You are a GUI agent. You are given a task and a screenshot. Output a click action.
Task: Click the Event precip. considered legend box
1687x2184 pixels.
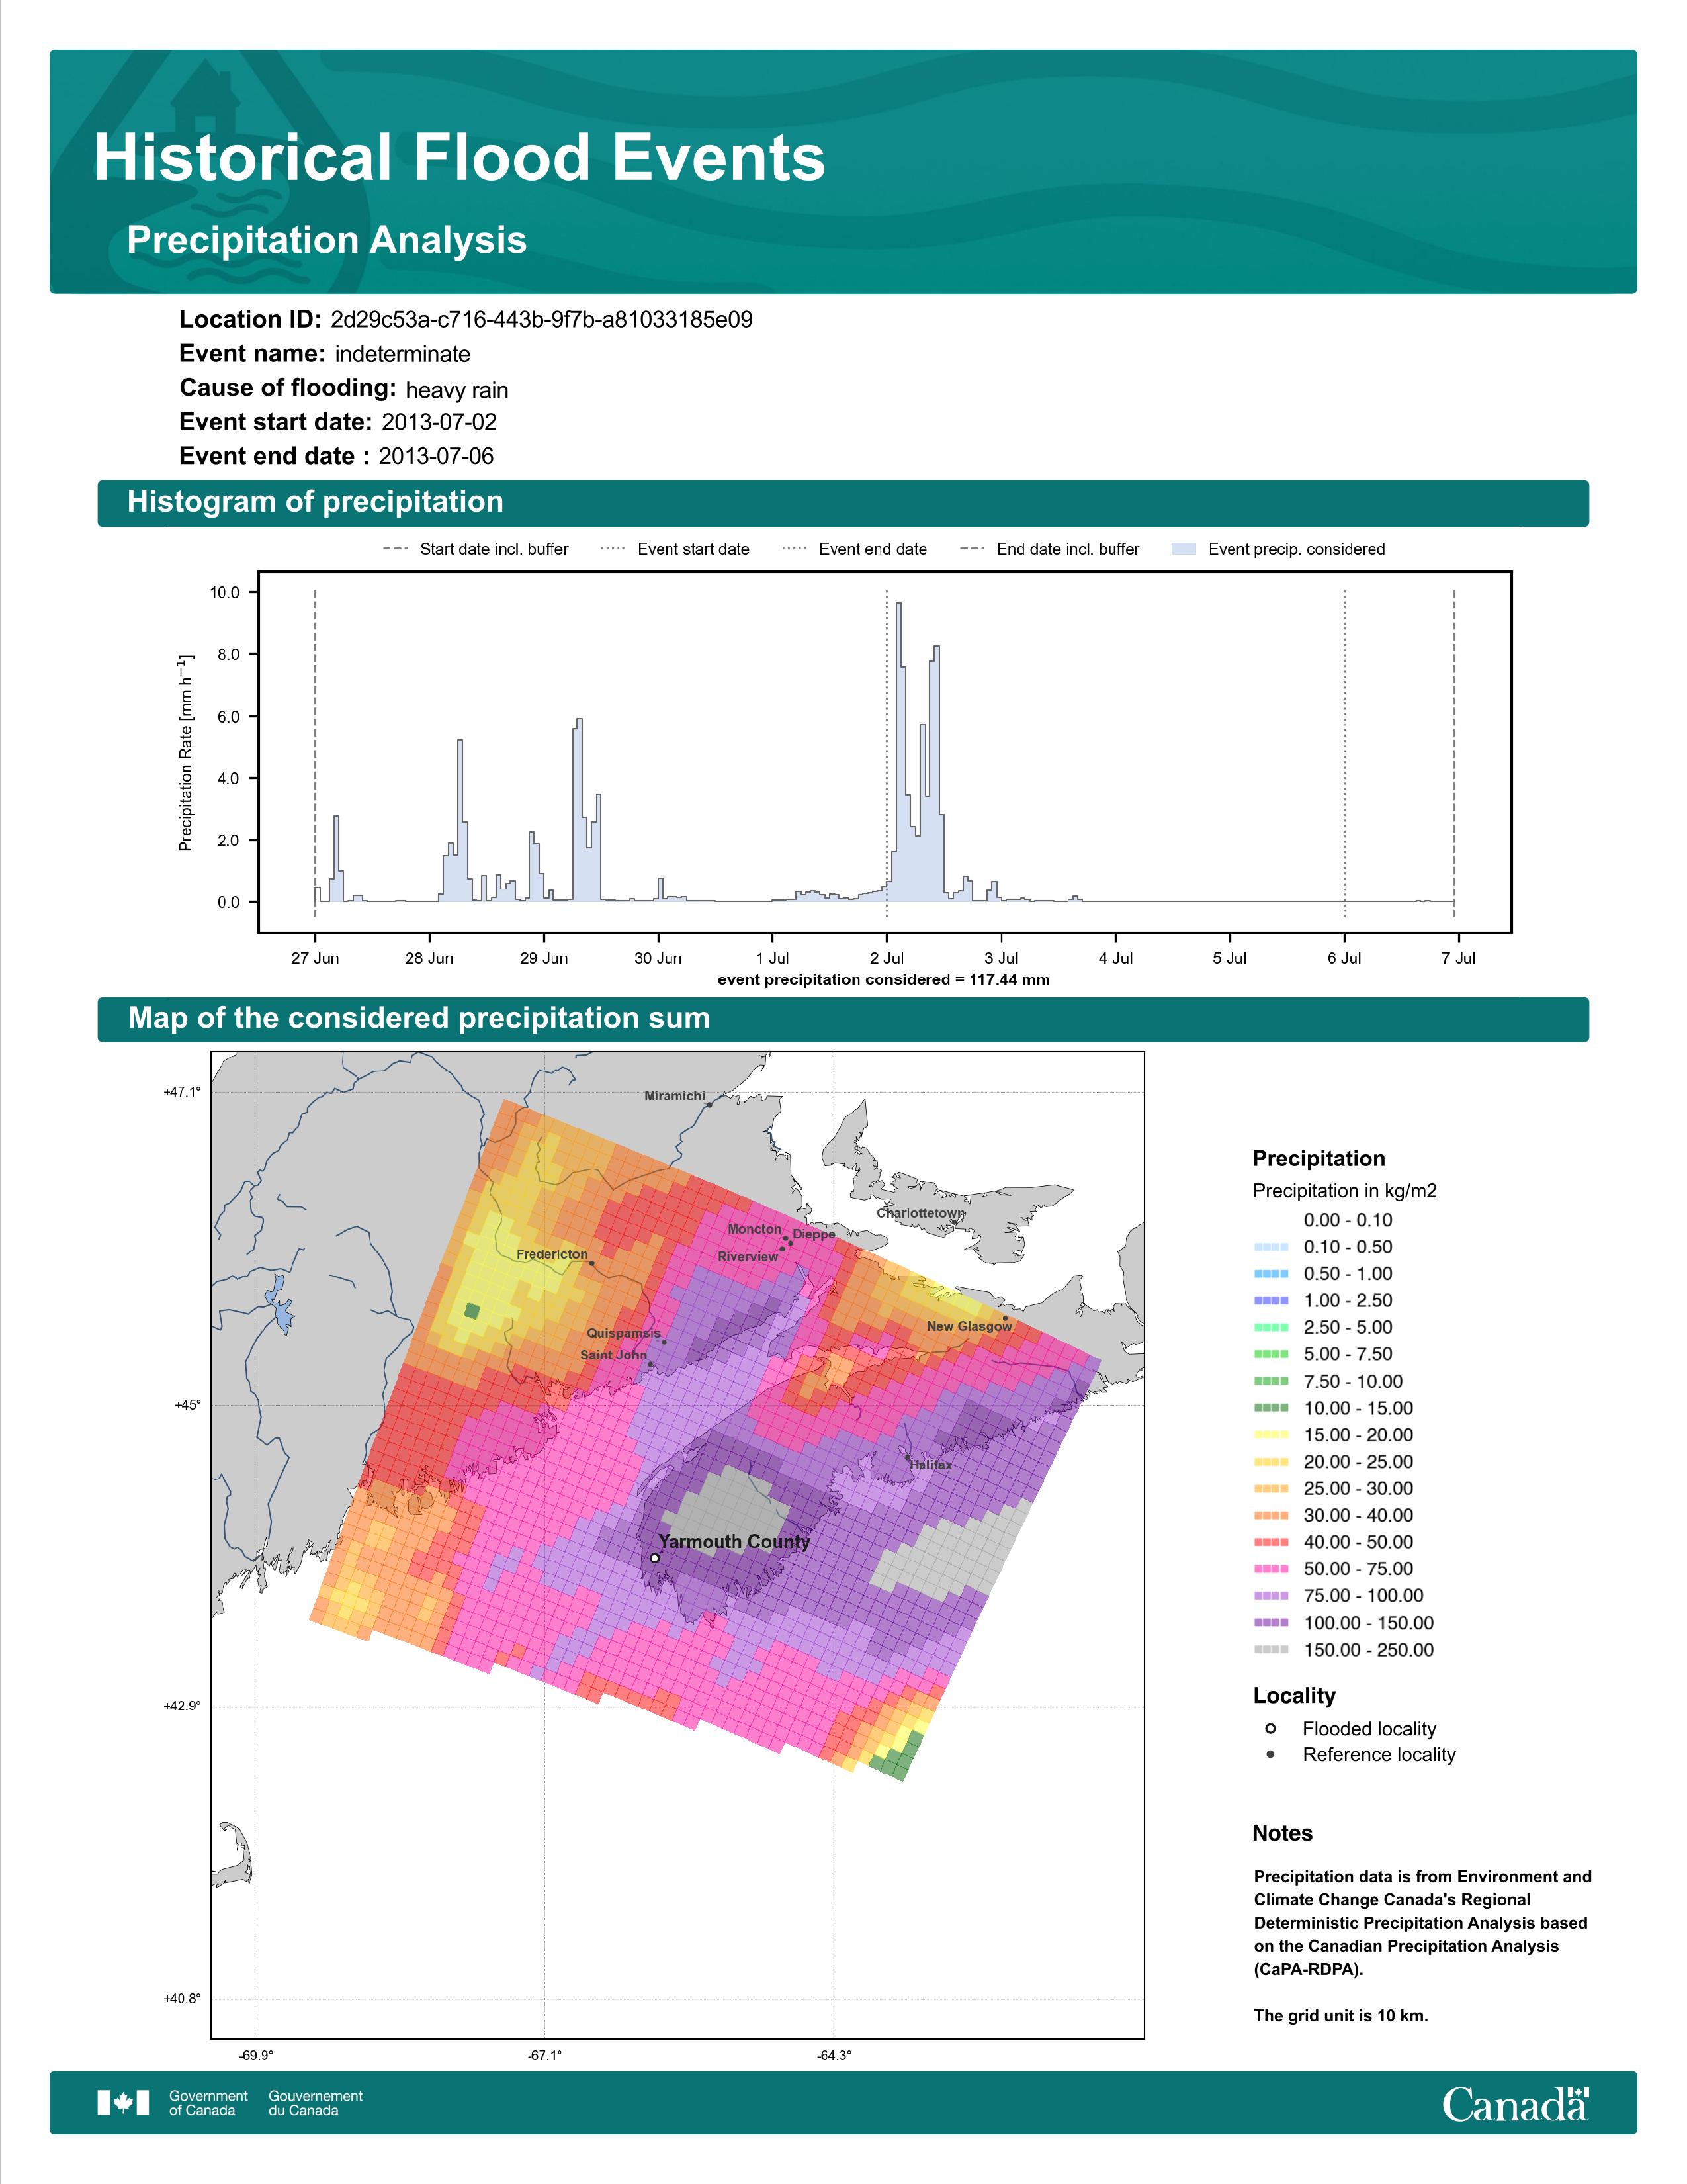click(x=1184, y=549)
